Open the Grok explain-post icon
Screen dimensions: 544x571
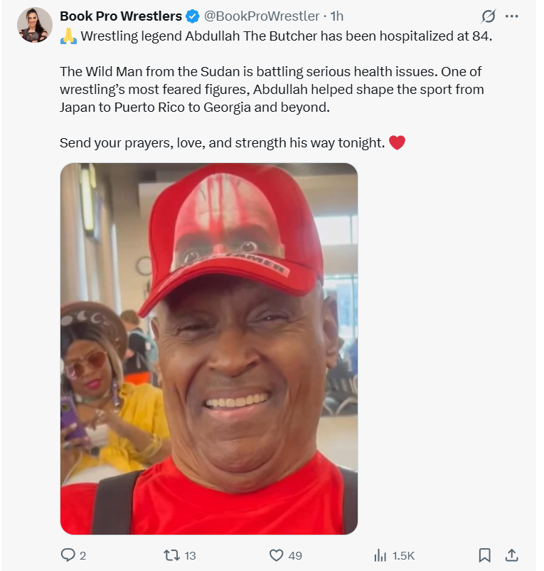[488, 16]
